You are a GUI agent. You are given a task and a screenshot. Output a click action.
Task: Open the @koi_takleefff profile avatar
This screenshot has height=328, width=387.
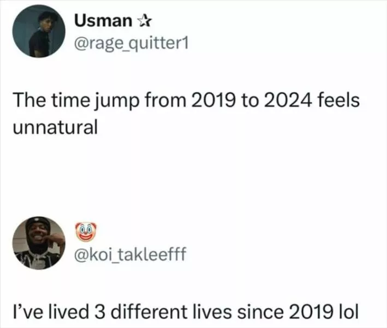(38, 244)
